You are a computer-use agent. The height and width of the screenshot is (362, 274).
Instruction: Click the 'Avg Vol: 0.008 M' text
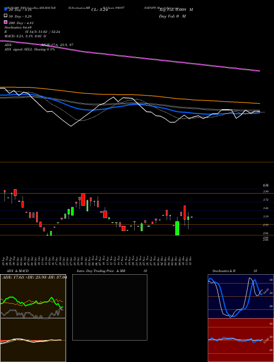point(176,10)
